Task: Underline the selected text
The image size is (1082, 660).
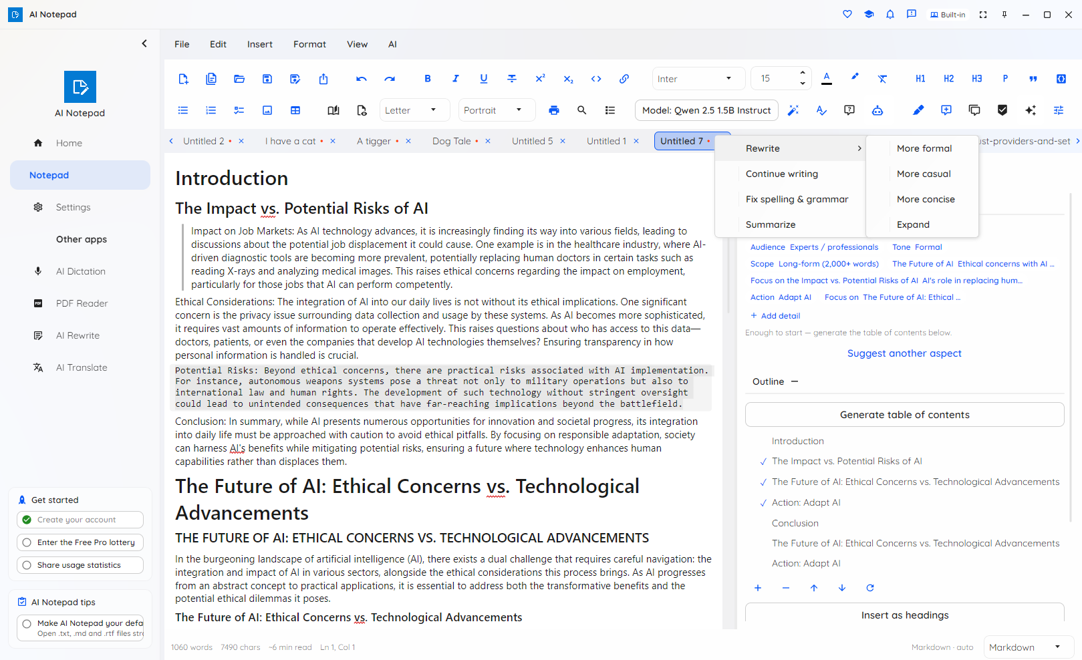Action: pos(484,79)
